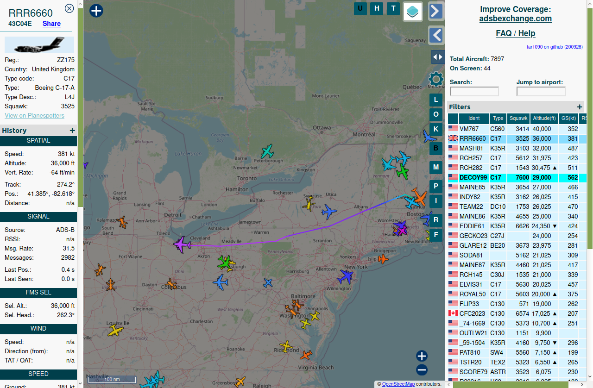Zoom out the map with minus

click(422, 369)
